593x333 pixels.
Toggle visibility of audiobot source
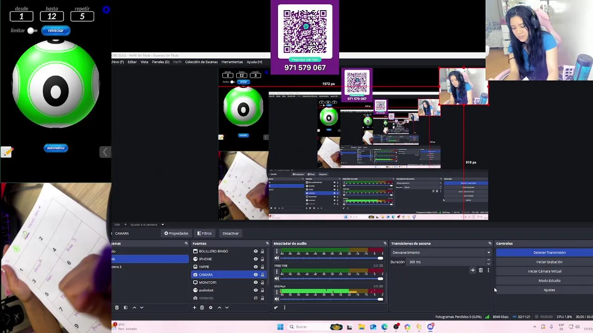point(255,290)
